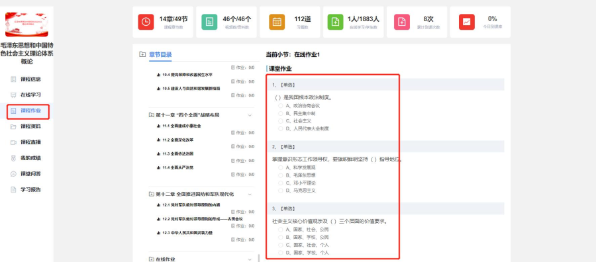Open section 10.4 提高保障和改善民生水平
The height and width of the screenshot is (262, 596).
click(187, 75)
